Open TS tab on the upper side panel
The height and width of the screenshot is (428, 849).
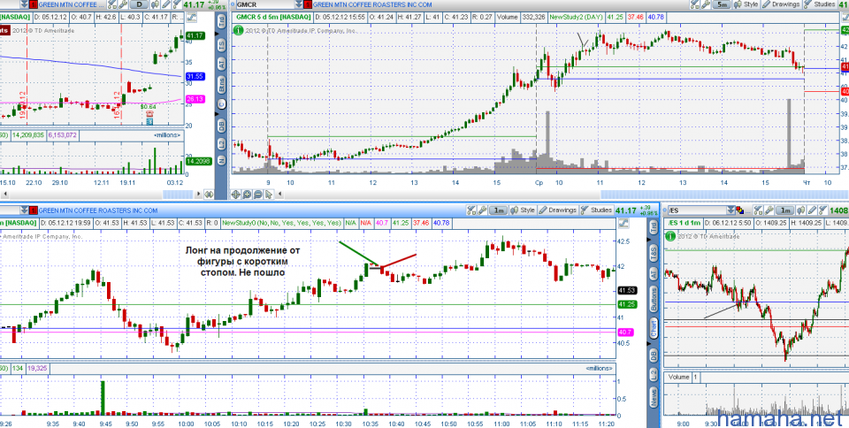(x=222, y=45)
